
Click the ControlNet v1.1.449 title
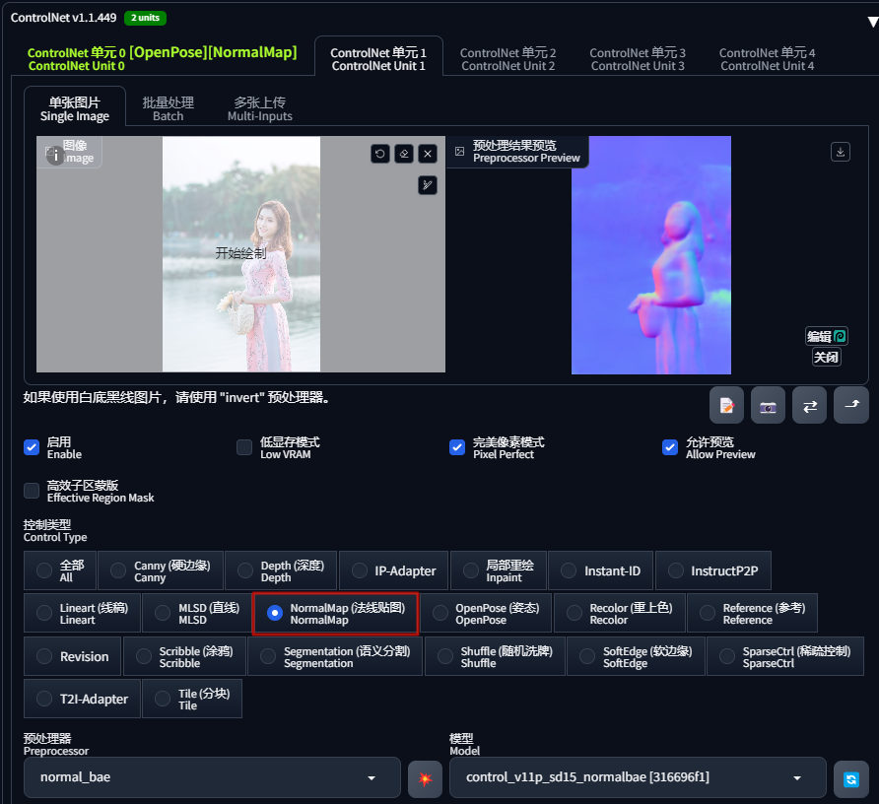(x=63, y=18)
